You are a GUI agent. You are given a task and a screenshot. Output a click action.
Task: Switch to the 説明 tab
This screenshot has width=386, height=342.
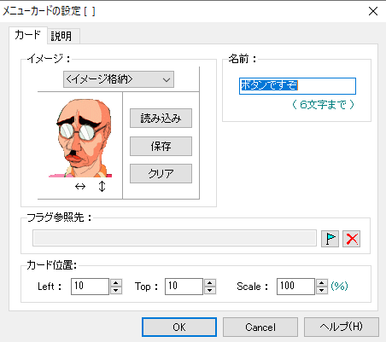point(61,36)
